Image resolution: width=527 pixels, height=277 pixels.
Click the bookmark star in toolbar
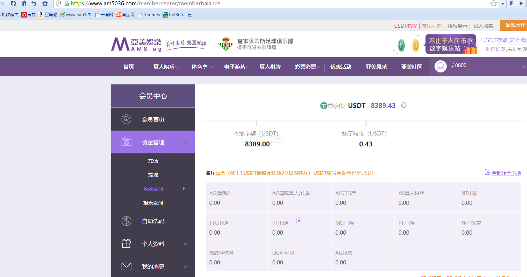tap(45, 4)
